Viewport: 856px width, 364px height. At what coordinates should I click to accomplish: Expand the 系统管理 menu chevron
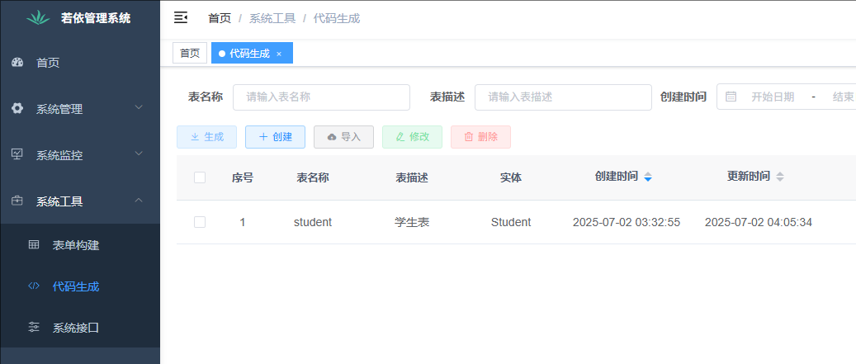click(x=139, y=107)
